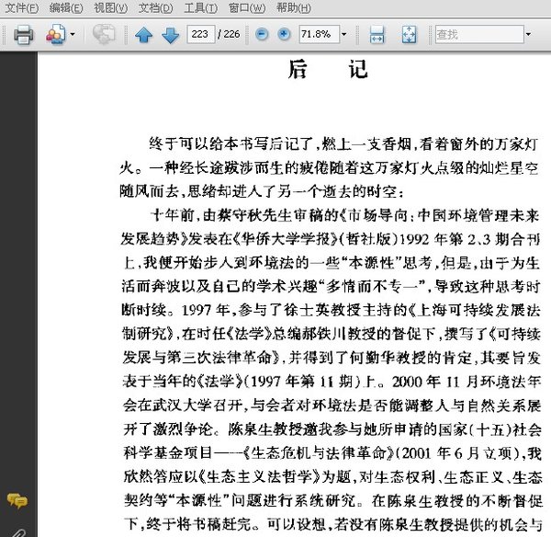Screen dimensions: 551x537
Task: Click the page number field showing 223
Action: click(x=200, y=34)
